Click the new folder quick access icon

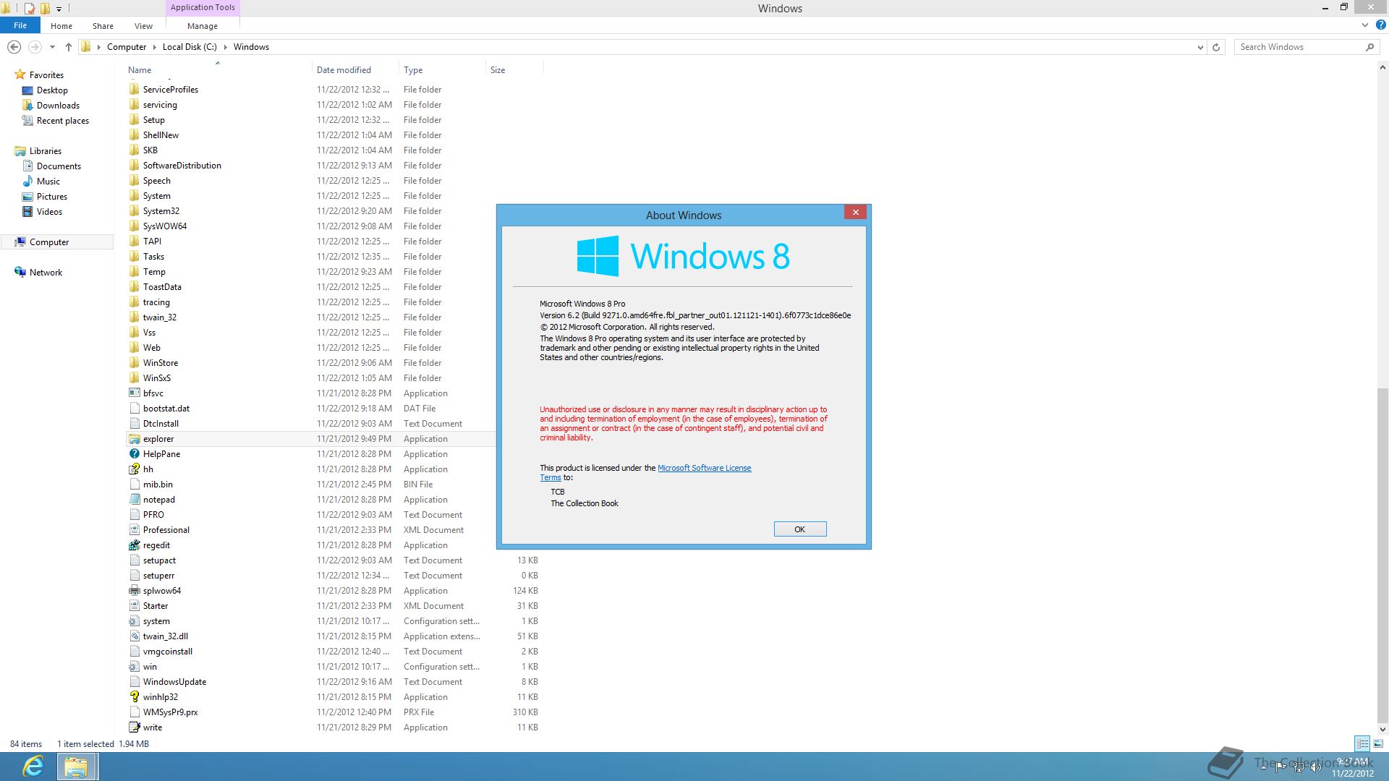point(45,9)
